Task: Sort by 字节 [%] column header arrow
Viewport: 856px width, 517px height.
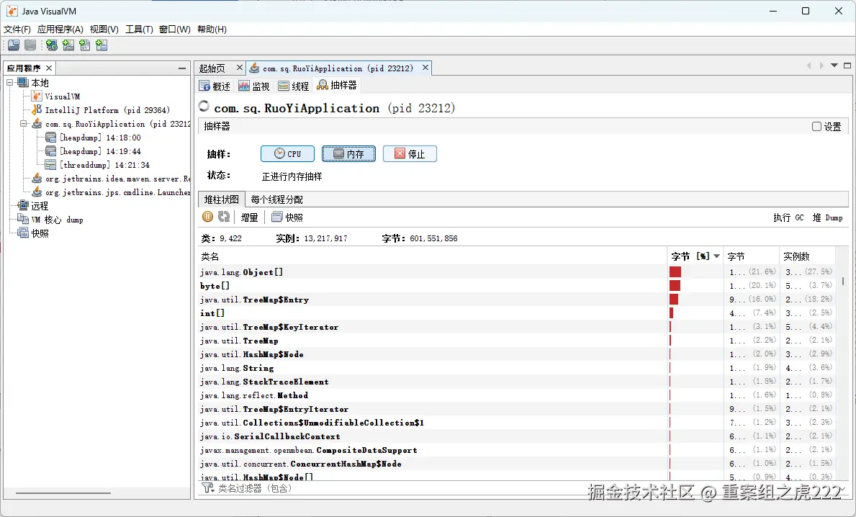Action: tap(717, 256)
